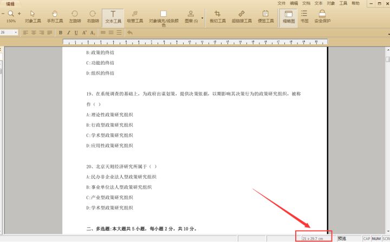Image resolution: width=390 pixels, height=242 pixels.
Task: Open the 帮助 menu
Action: coord(355,3)
